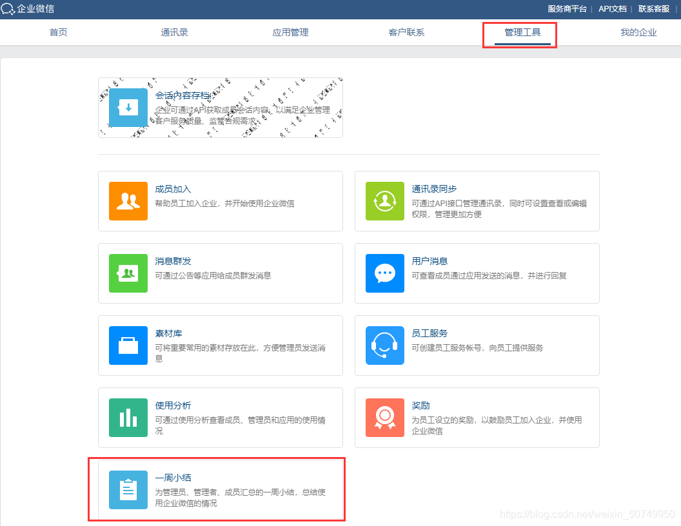The height and width of the screenshot is (526, 681).
Task: Open the API文档 link
Action: (613, 8)
